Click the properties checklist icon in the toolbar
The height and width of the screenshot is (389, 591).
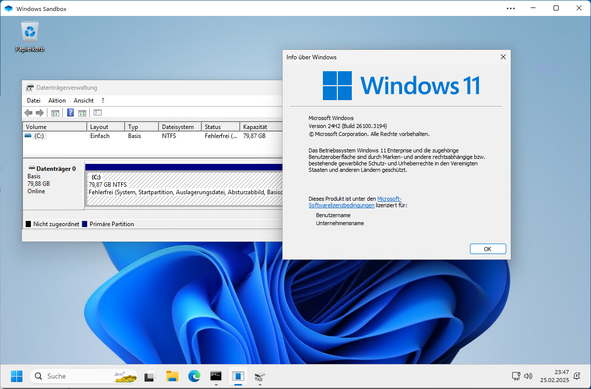coord(97,113)
